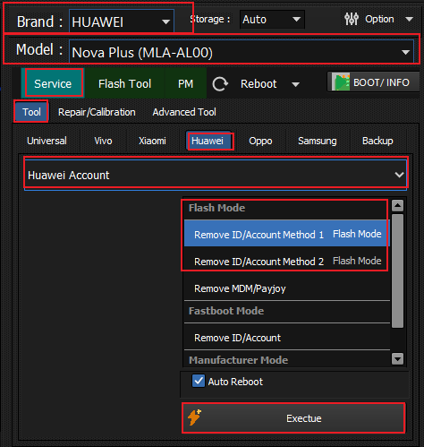The height and width of the screenshot is (447, 424).
Task: Open the Storage dropdown set to Auto
Action: click(x=272, y=20)
